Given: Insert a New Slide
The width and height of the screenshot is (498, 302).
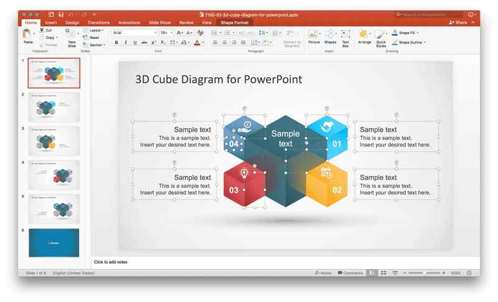Looking at the screenshot, I should point(72,37).
